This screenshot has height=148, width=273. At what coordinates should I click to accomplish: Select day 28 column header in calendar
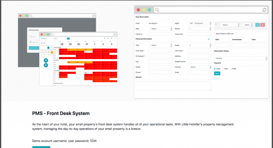click(62, 44)
